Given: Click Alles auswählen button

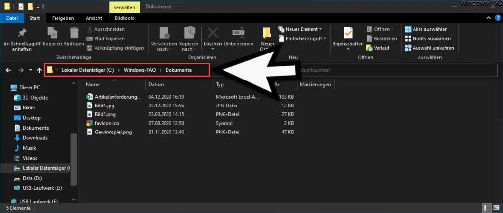Looking at the screenshot, I should point(427,29).
